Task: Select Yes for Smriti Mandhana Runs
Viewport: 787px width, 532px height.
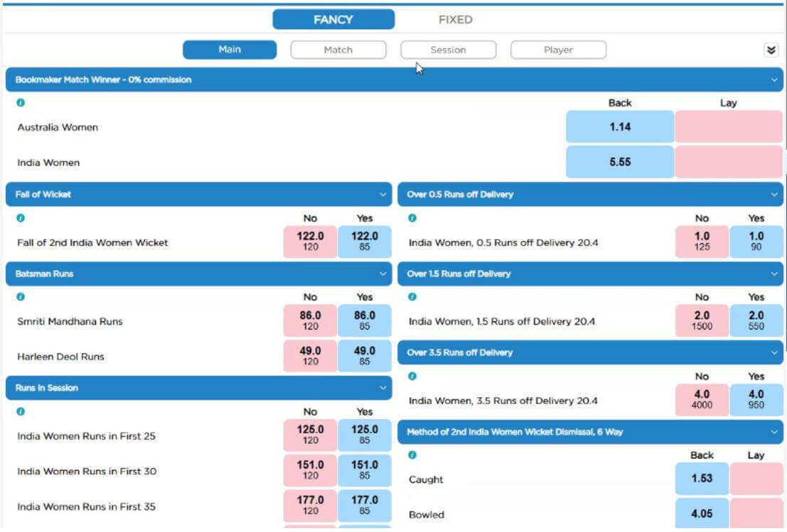Action: coord(365,321)
